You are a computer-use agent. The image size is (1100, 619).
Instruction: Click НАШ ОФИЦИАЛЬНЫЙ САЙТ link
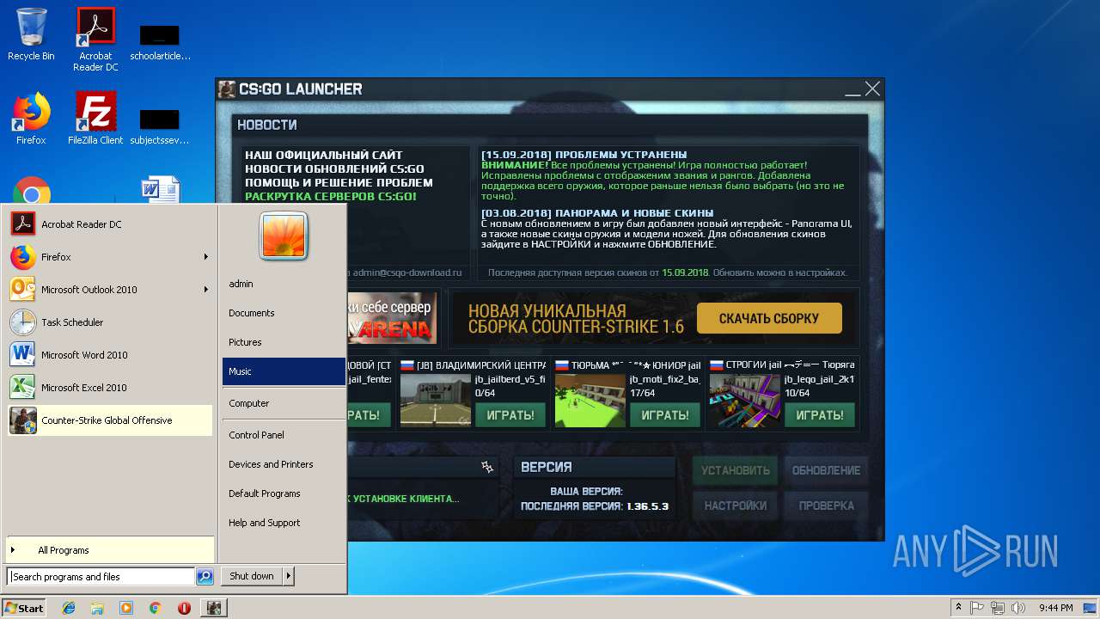(x=323, y=155)
